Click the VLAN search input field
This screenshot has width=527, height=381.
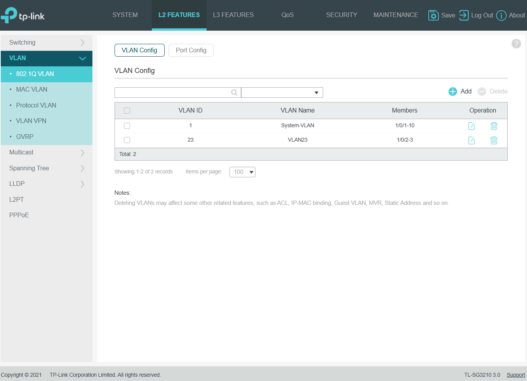[x=173, y=92]
